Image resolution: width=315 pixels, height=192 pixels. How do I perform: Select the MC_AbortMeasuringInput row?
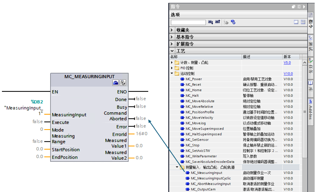pyautogui.click(x=234, y=184)
